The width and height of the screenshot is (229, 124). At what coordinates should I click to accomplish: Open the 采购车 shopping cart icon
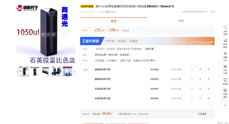(225, 80)
